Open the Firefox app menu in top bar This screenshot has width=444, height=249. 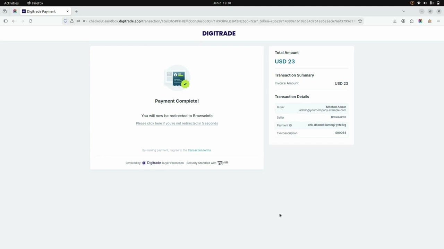[x=35, y=3]
